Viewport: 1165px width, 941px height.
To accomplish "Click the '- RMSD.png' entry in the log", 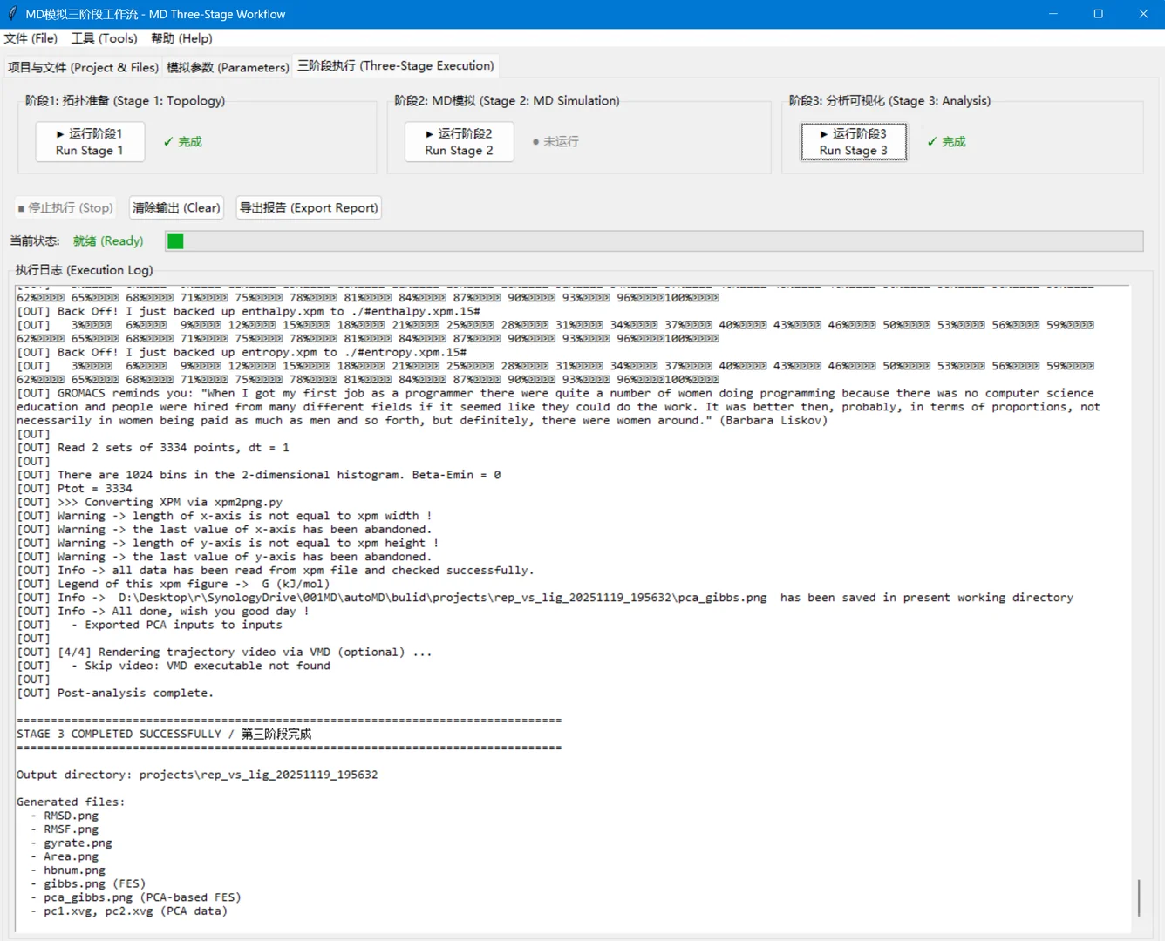I will pyautogui.click(x=65, y=816).
